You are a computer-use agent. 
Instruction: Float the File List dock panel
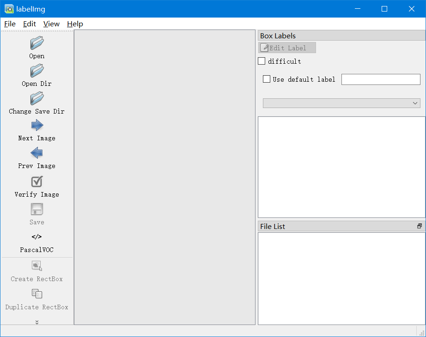(420, 226)
